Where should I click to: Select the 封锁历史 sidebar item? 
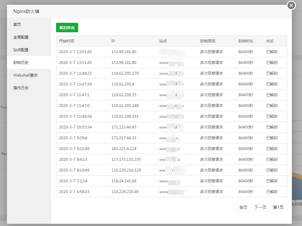[21, 62]
